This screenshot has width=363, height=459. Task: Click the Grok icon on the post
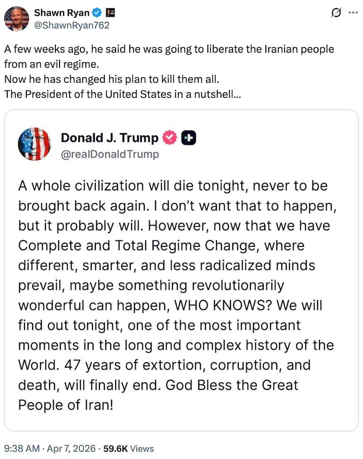336,13
